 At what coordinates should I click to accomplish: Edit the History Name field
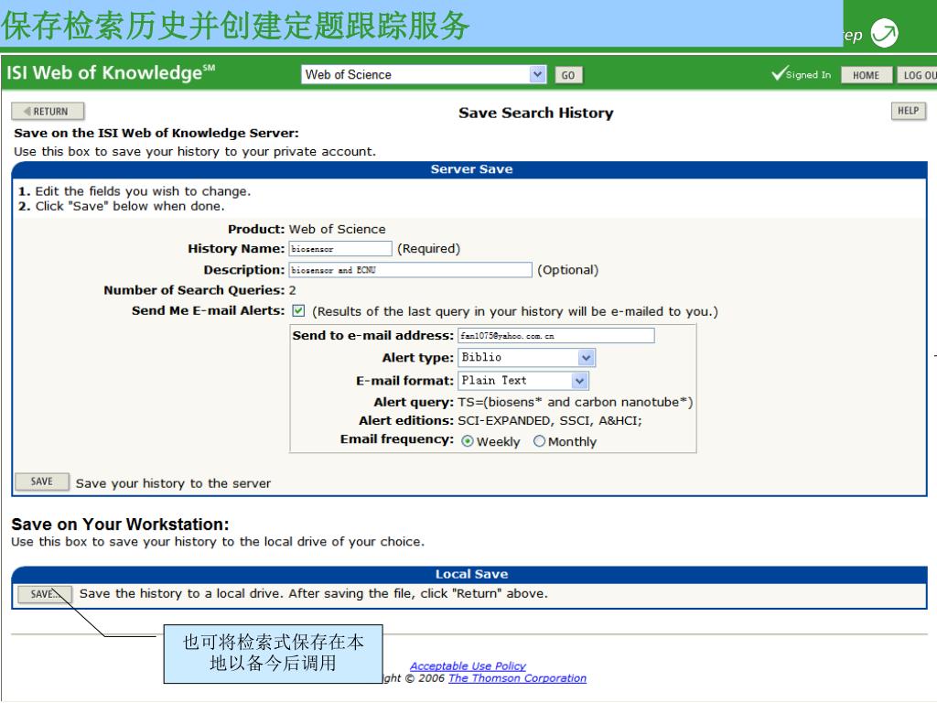click(x=340, y=249)
